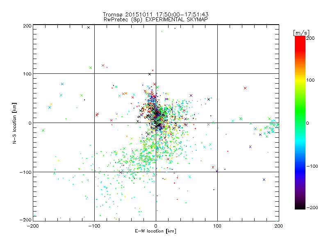This screenshot has height=246, width=328.
Task: Click the velocity color bar legend
Action: [300, 122]
